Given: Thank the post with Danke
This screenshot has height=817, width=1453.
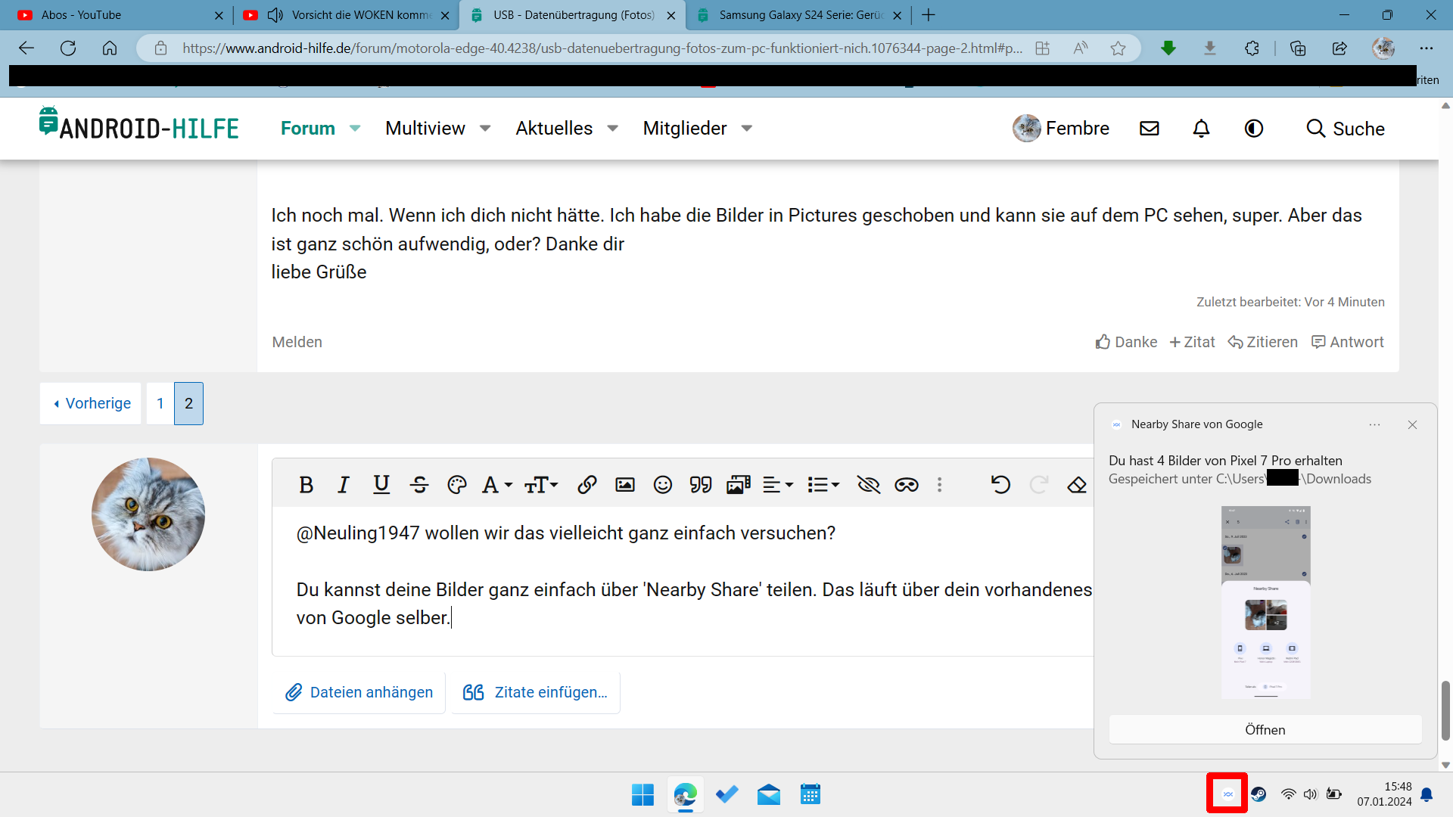Looking at the screenshot, I should click(x=1126, y=342).
